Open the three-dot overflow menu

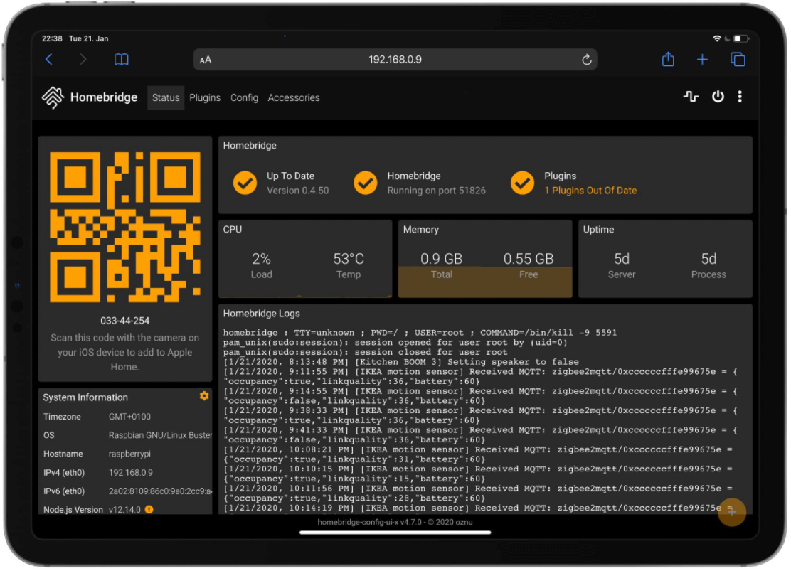pos(740,97)
